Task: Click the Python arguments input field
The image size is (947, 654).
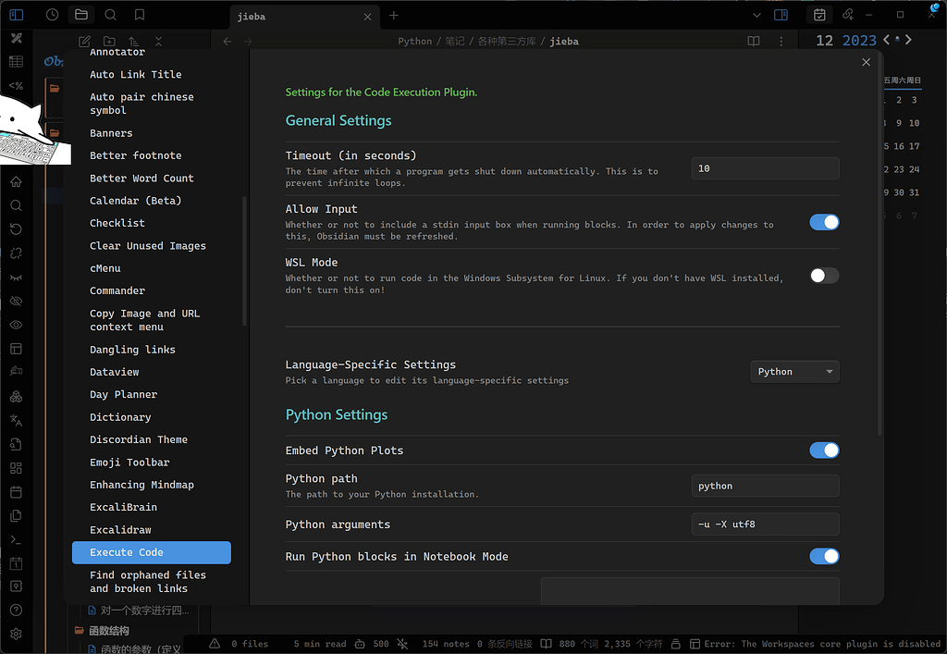Action: click(765, 524)
